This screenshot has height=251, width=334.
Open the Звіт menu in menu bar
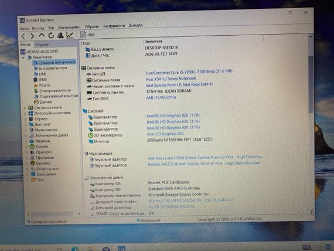click(51, 28)
